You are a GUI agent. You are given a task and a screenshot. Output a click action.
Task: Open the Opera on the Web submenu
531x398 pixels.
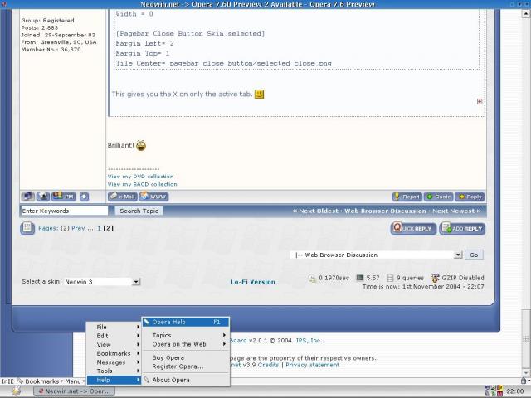(x=186, y=344)
